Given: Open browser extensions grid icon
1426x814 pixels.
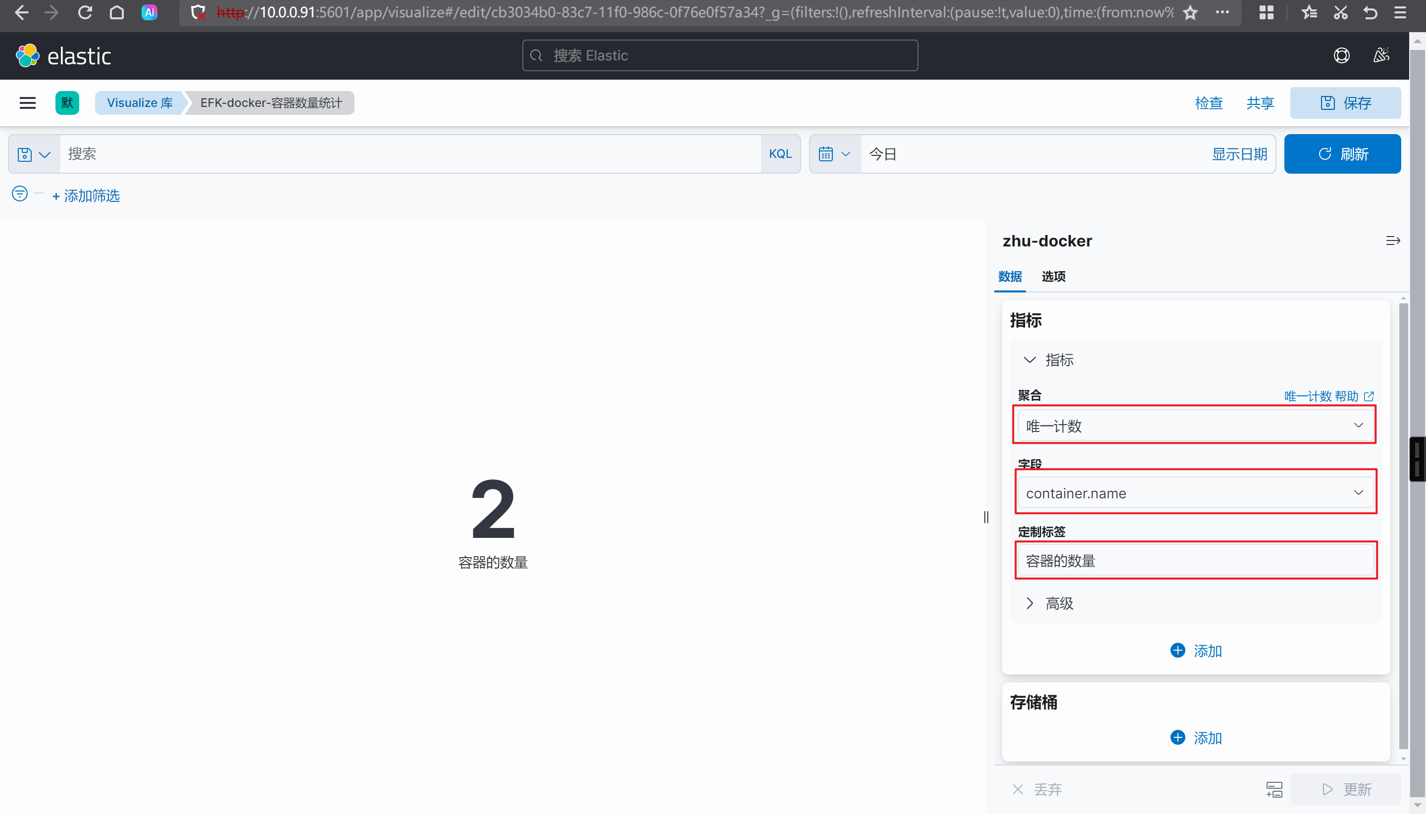Looking at the screenshot, I should point(1266,12).
